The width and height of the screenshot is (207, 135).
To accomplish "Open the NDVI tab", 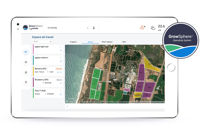I will click(x=124, y=42).
